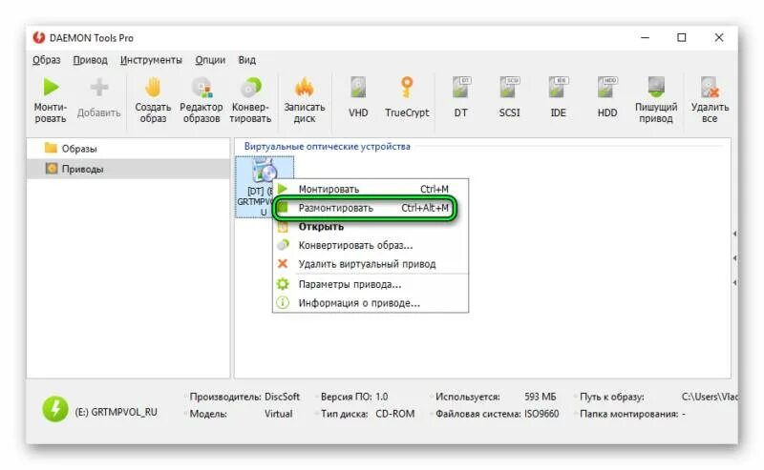This screenshot has height=470, width=764.
Task: Click Версия ПО: 1.0 text
Action: tap(354, 397)
